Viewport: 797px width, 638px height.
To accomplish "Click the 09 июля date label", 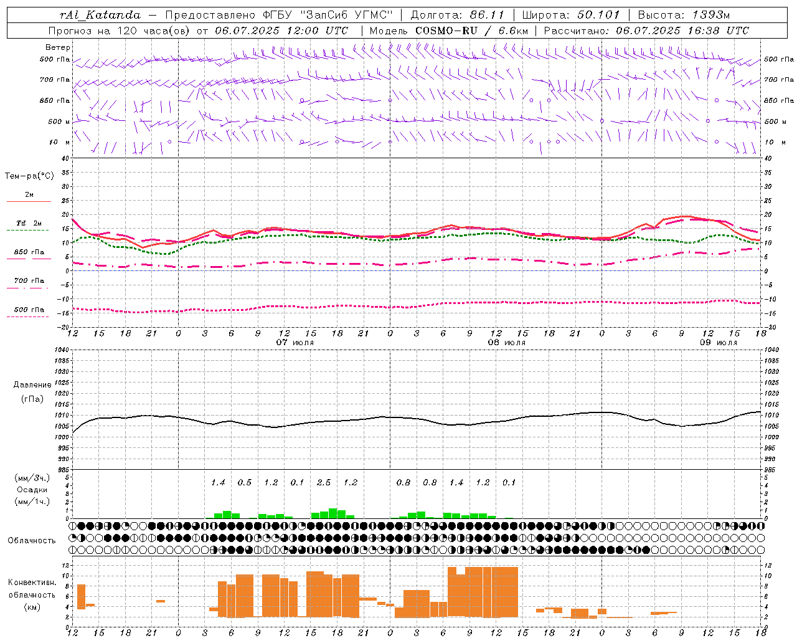I will 718,343.
